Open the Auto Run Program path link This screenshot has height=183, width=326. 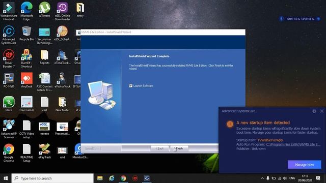293,144
